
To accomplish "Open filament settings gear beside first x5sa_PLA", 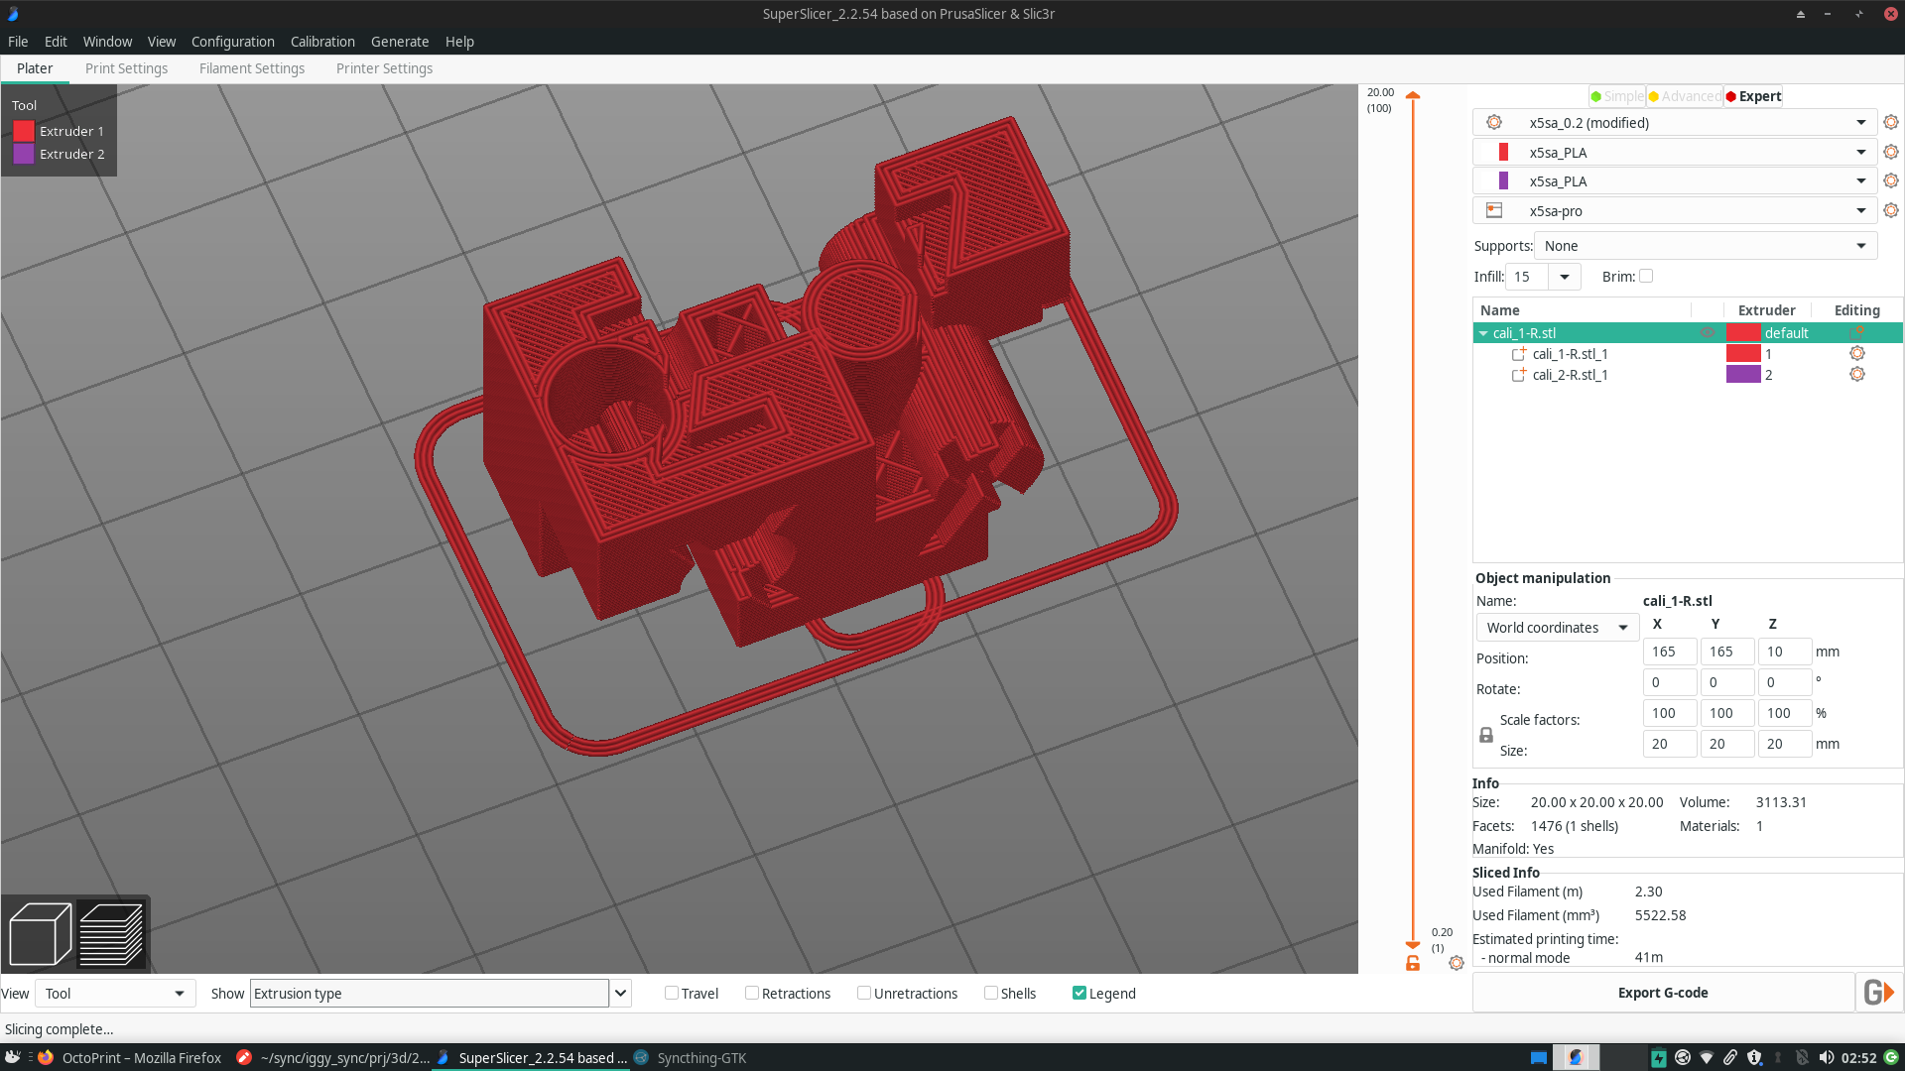I will tap(1890, 152).
